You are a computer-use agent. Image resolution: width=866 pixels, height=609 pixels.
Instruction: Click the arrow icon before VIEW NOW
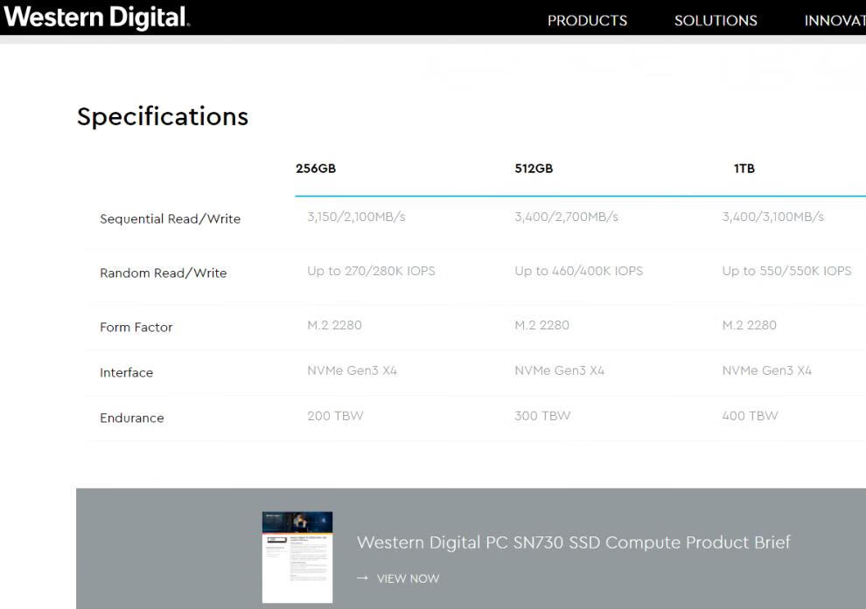362,578
